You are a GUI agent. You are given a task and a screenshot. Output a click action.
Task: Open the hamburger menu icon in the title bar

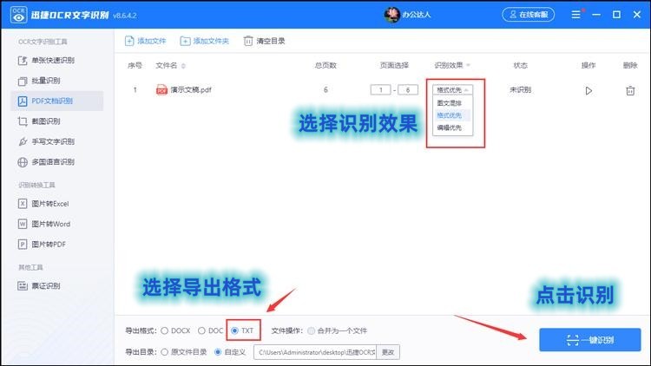(575, 15)
